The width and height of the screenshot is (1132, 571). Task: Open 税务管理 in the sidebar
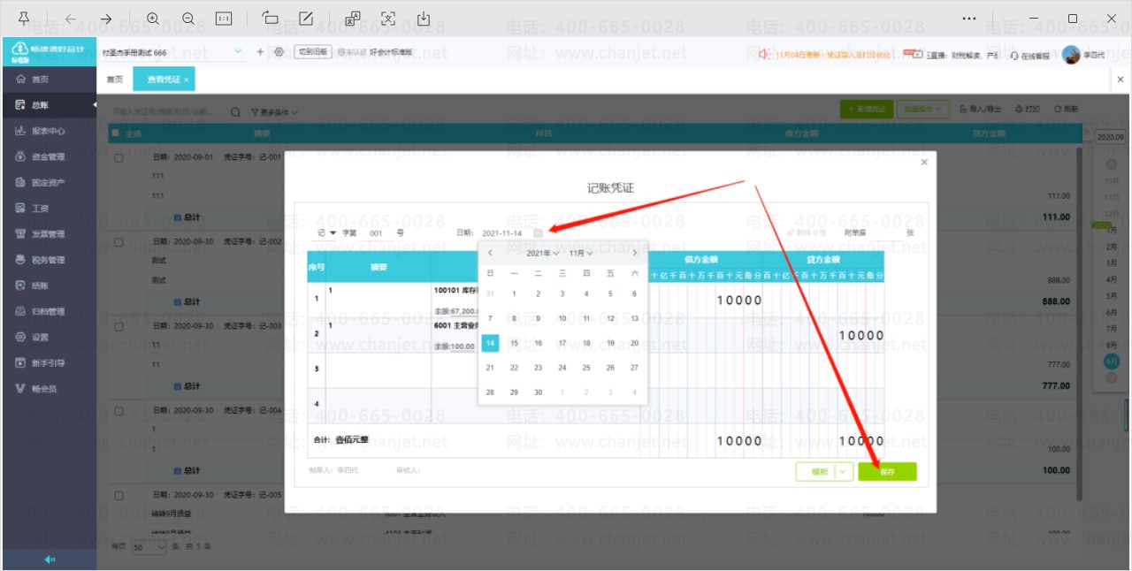pos(49,260)
